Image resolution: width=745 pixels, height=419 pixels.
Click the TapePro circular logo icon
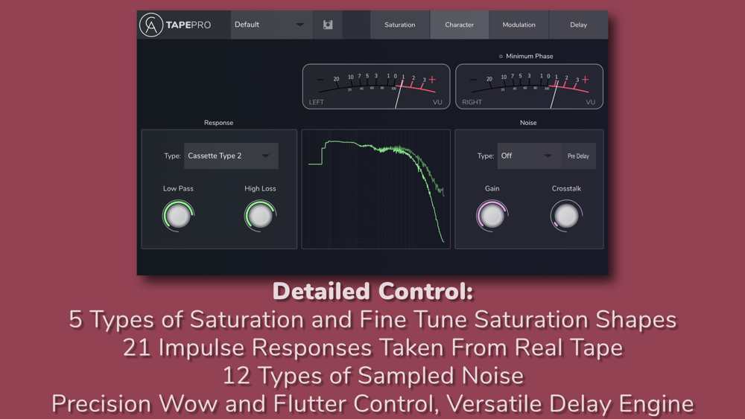pyautogui.click(x=151, y=25)
